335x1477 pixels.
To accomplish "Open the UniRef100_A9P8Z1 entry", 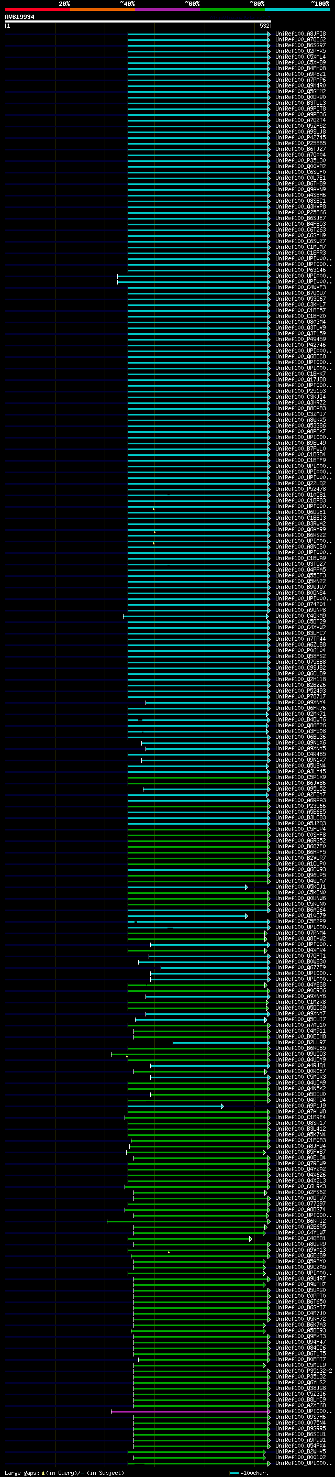I will [300, 74].
